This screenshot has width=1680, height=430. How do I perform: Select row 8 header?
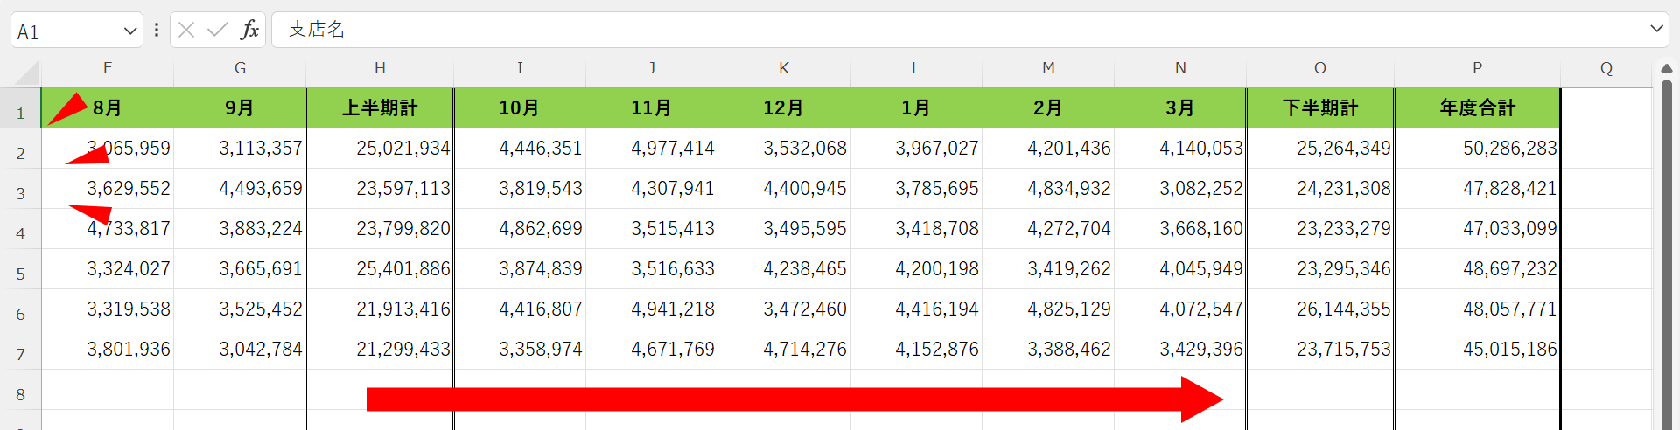click(21, 394)
